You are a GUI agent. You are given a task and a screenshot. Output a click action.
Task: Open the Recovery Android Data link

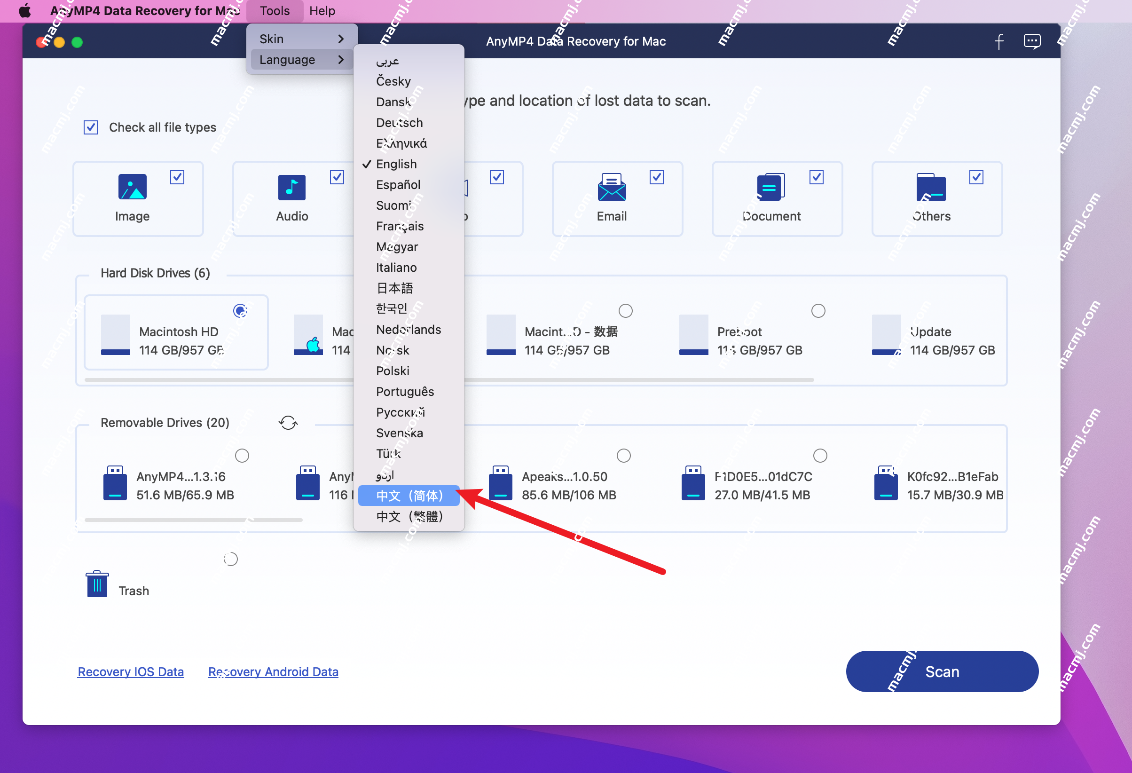tap(273, 672)
